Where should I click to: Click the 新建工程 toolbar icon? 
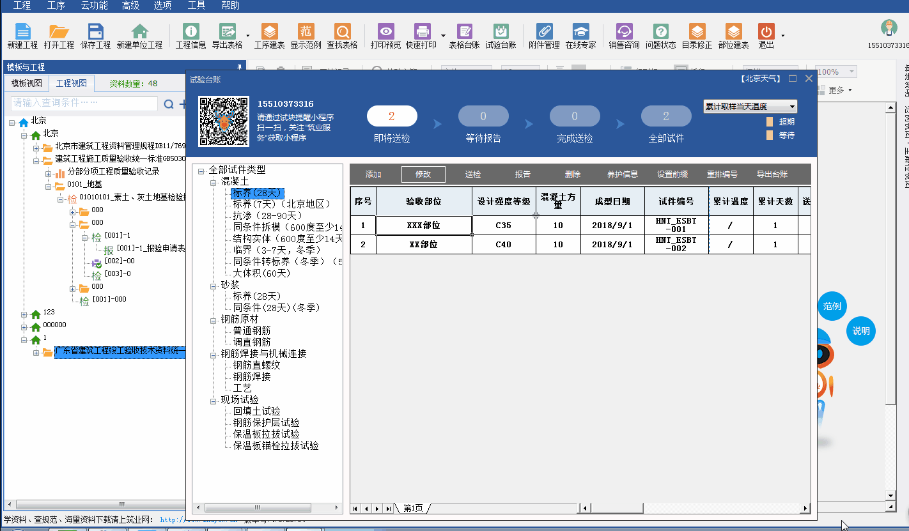pyautogui.click(x=22, y=31)
